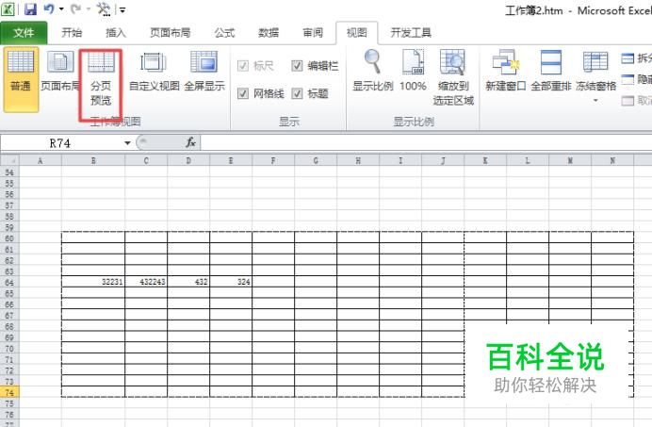652x427 pixels.
Task: Open the 文件 tab
Action: point(24,33)
